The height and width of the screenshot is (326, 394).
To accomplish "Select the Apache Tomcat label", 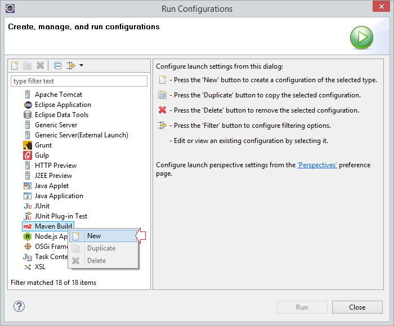I will (59, 95).
